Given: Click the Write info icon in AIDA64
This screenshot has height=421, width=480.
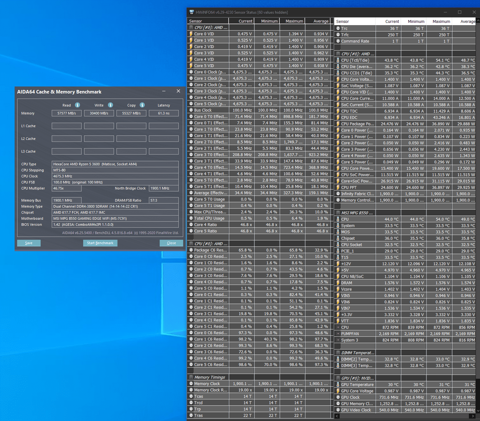Looking at the screenshot, I should [110, 105].
